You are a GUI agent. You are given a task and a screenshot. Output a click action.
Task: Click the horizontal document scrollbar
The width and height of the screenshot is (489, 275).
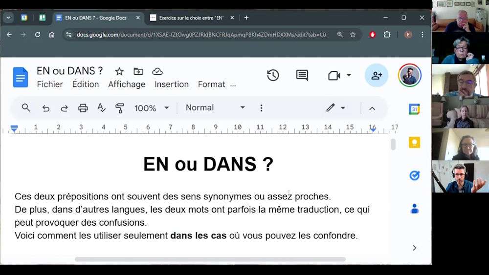tap(210, 259)
